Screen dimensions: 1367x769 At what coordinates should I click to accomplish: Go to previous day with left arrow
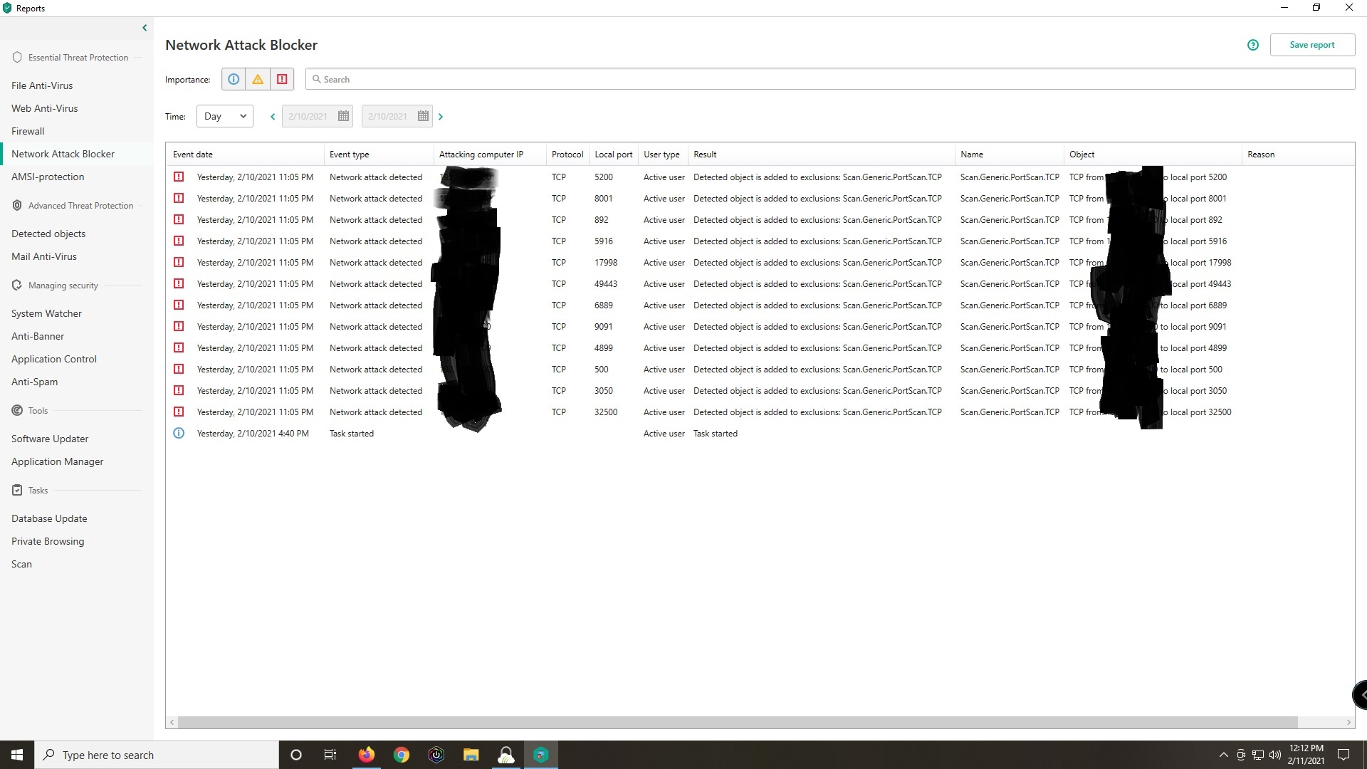(x=273, y=117)
